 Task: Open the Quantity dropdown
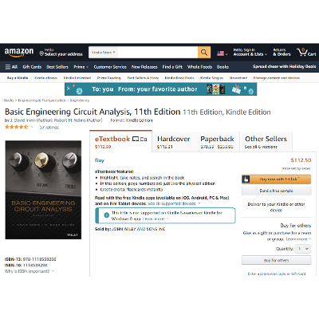pyautogui.click(x=303, y=249)
